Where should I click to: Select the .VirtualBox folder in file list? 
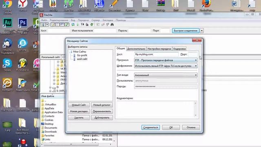(50, 105)
